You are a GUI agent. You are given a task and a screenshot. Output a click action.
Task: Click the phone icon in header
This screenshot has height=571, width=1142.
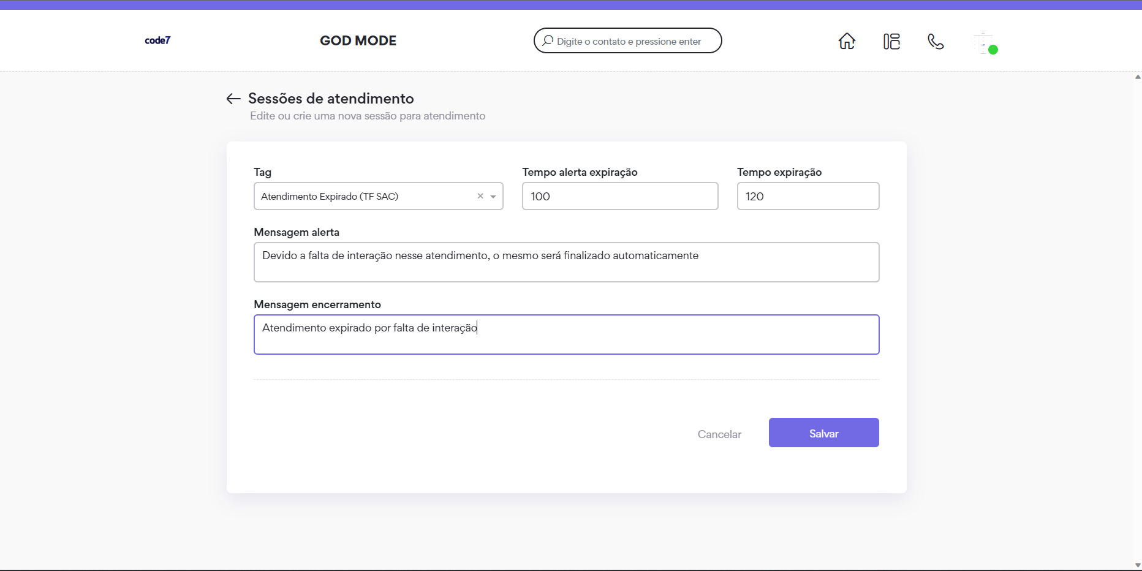[936, 41]
